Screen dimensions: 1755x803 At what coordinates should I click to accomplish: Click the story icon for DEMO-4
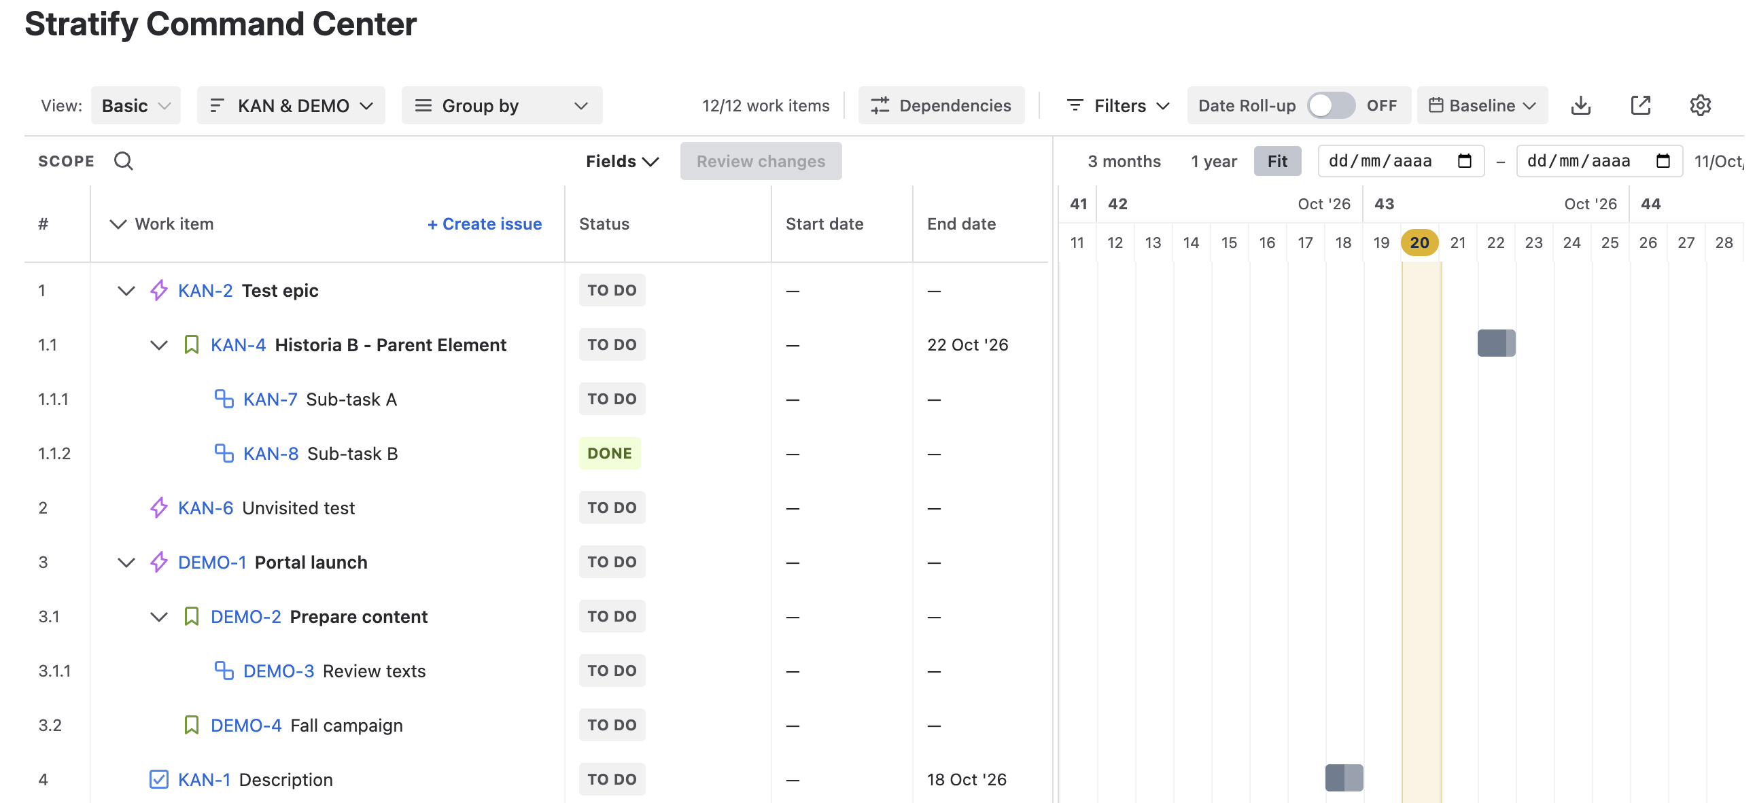(192, 726)
